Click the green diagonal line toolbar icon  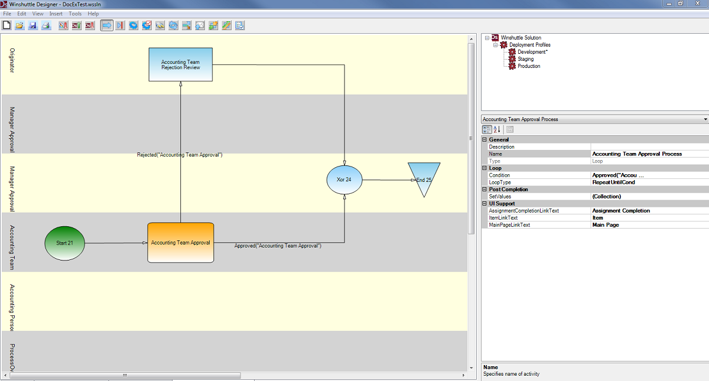coord(226,25)
